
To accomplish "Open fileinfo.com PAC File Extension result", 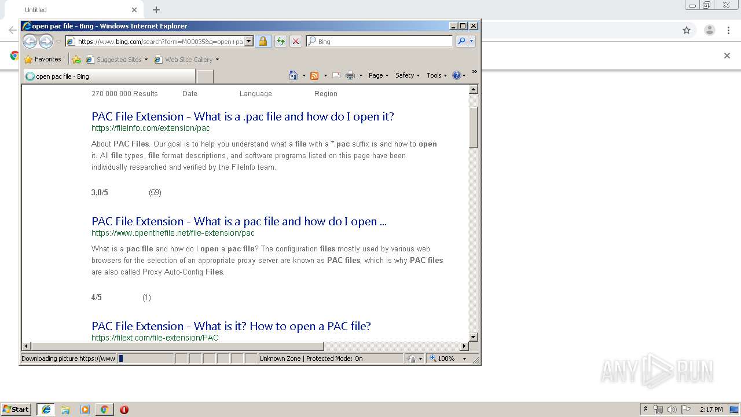I will (243, 116).
